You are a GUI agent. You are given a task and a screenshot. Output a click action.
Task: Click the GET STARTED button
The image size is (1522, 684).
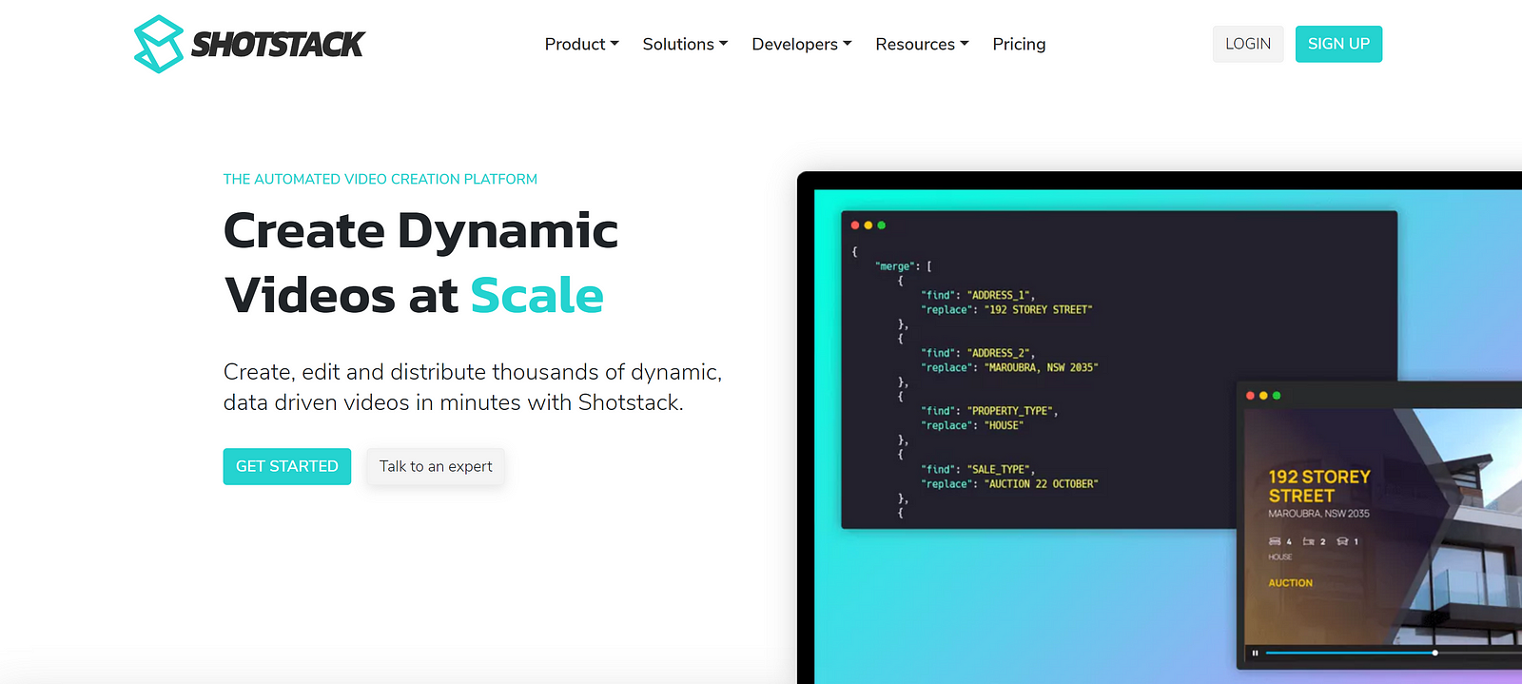pos(287,466)
